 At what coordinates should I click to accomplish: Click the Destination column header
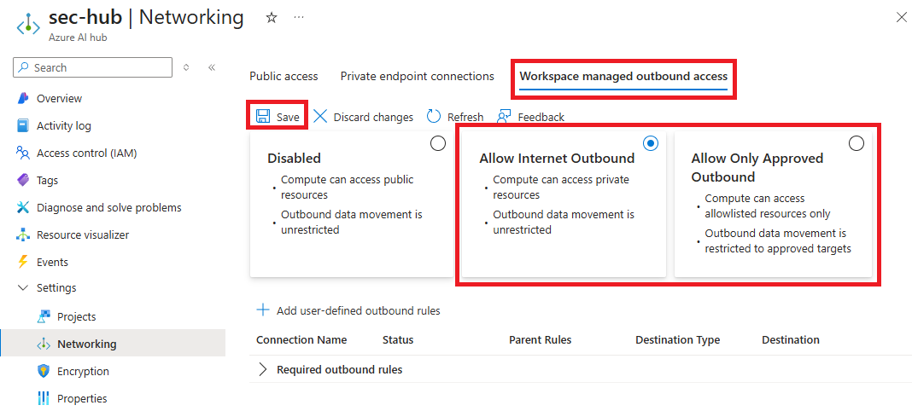tap(791, 339)
